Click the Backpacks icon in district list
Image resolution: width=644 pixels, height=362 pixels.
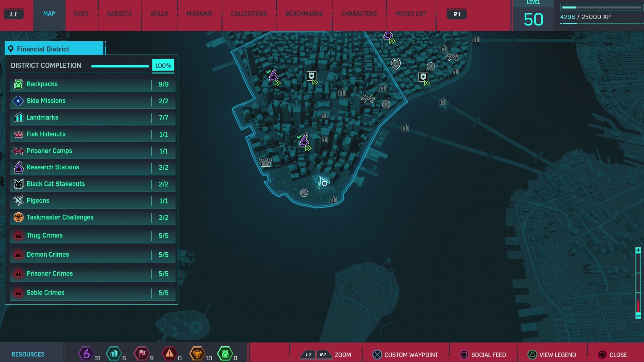tap(18, 84)
